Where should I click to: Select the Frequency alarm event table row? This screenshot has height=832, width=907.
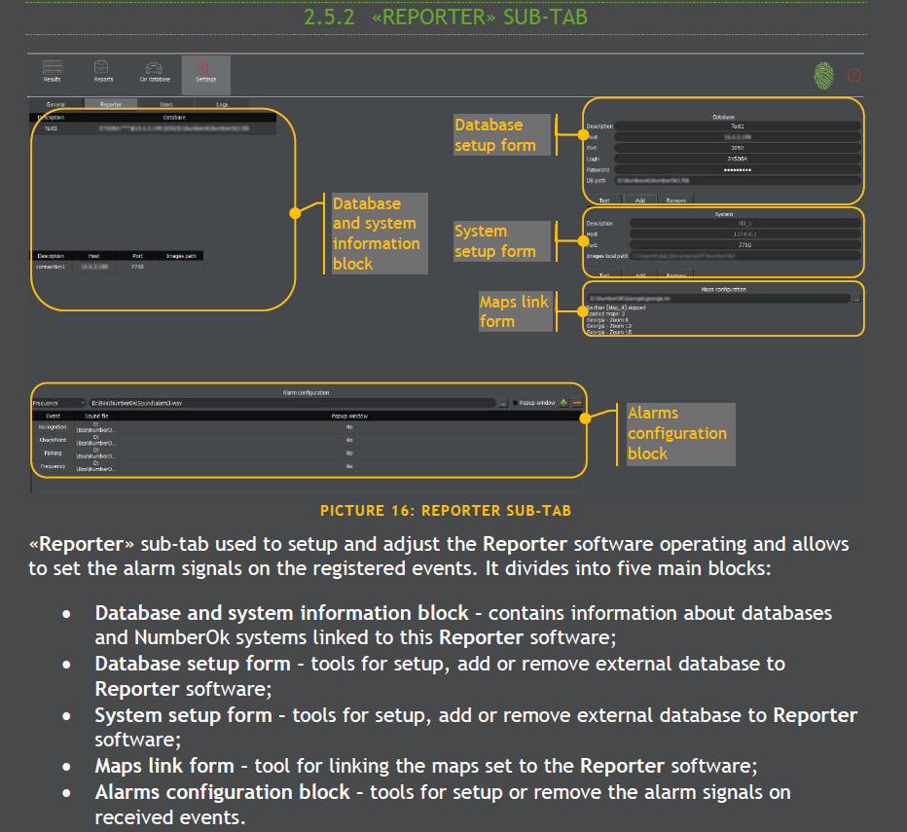coord(307,466)
